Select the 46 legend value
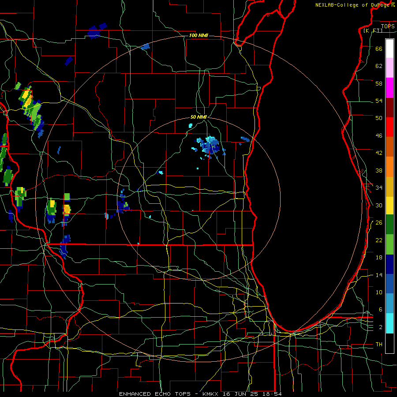This screenshot has height=397, width=397. coord(379,136)
